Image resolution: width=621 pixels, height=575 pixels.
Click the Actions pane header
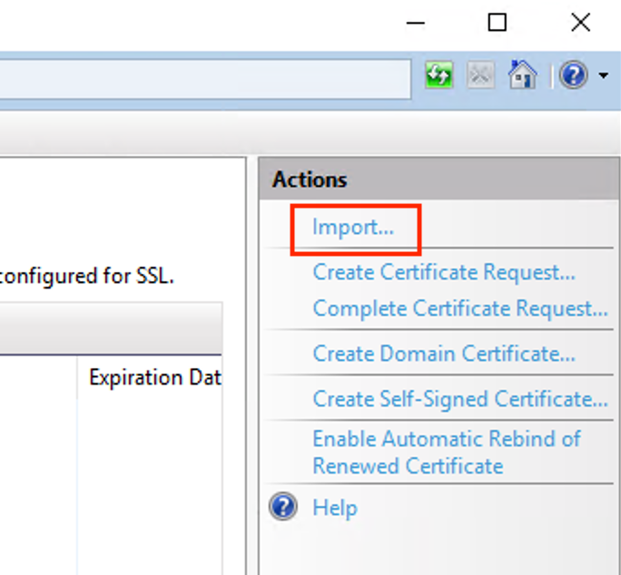coord(439,179)
